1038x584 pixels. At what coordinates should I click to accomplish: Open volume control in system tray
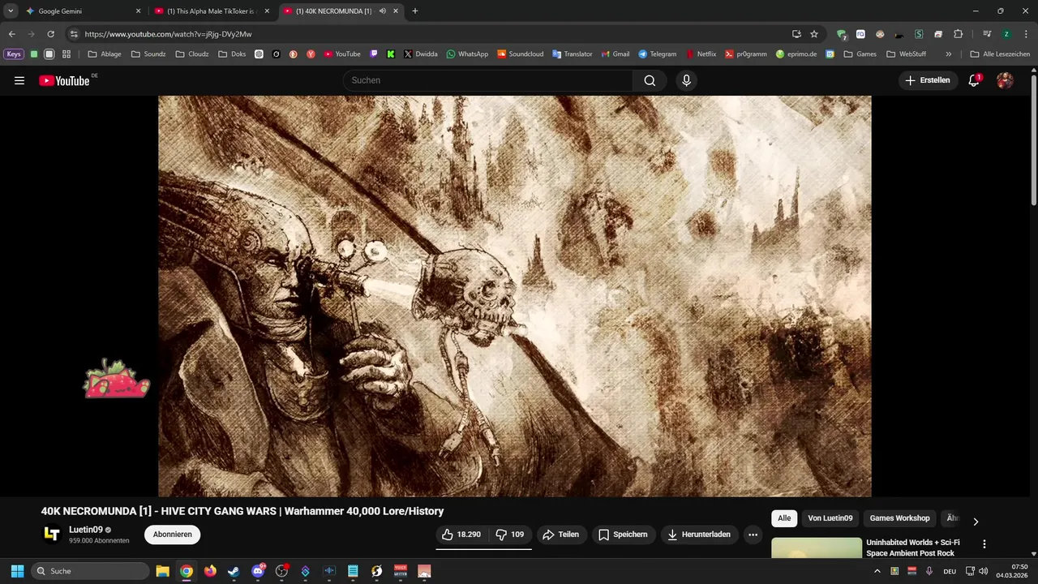tap(984, 571)
